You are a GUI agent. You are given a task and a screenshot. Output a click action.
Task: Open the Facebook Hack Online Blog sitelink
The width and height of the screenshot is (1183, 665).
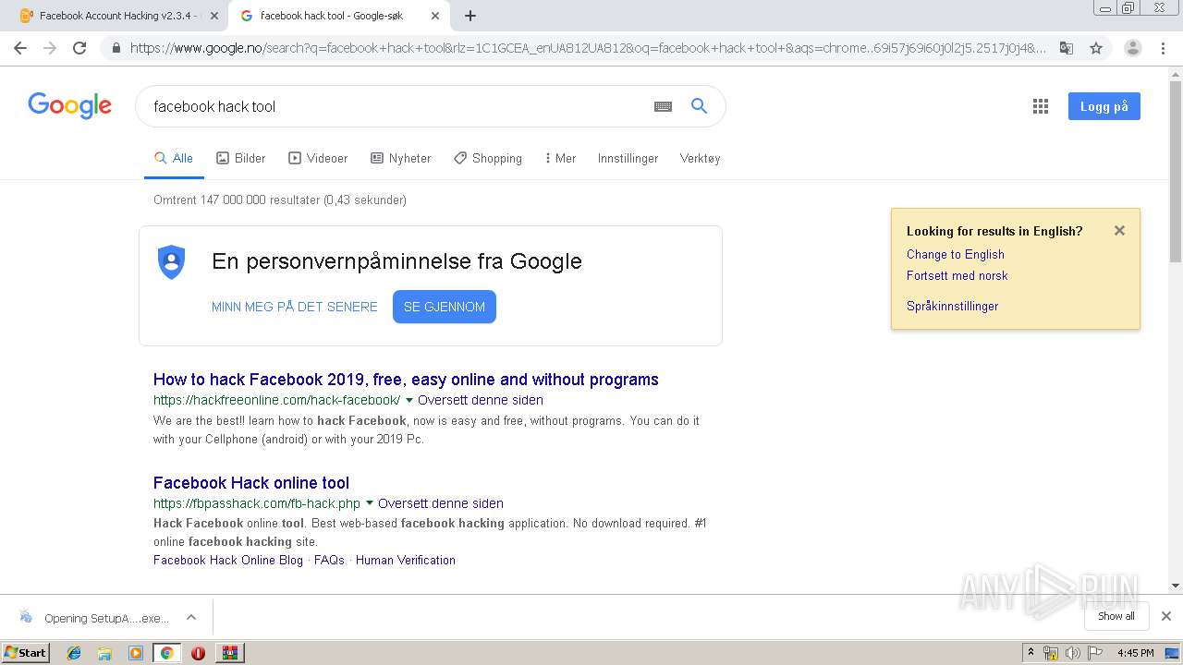(x=228, y=560)
